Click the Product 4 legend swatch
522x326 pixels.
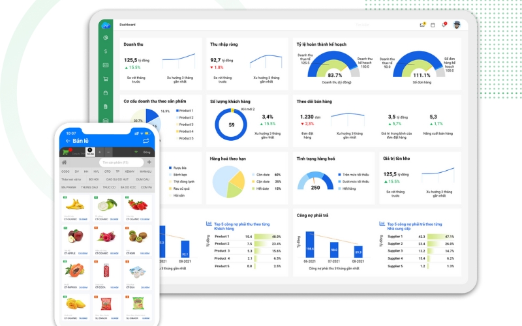(x=177, y=132)
